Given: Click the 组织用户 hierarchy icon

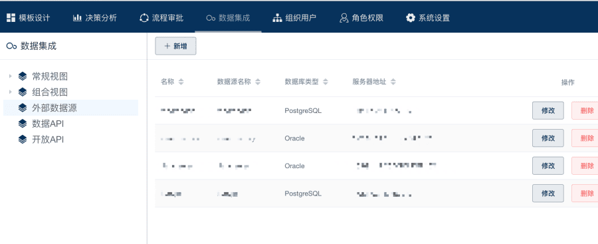Looking at the screenshot, I should click(x=277, y=18).
